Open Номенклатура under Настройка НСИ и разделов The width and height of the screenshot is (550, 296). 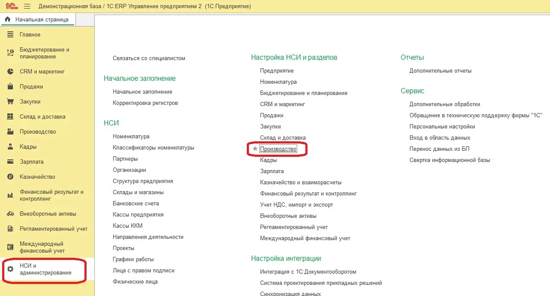[278, 82]
